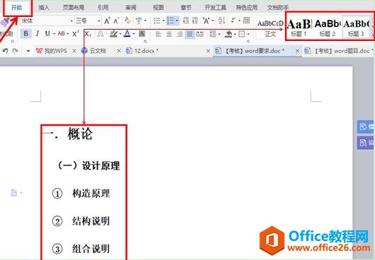Screen dimensions: 375x260
Task: Toggle subscript X₂
Action: tap(88, 34)
